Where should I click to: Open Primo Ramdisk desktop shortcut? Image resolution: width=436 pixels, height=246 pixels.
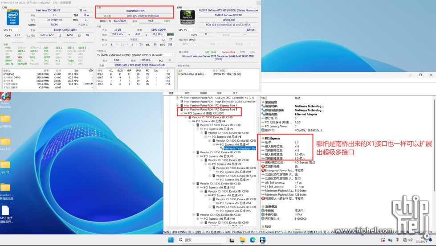point(5,100)
